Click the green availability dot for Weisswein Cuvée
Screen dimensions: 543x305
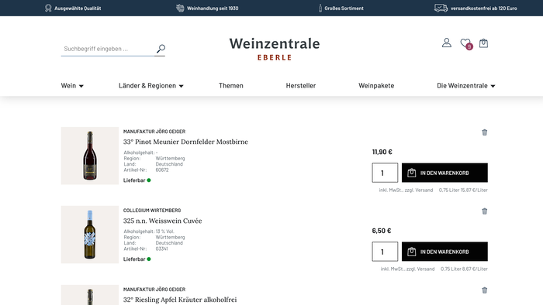tap(149, 259)
